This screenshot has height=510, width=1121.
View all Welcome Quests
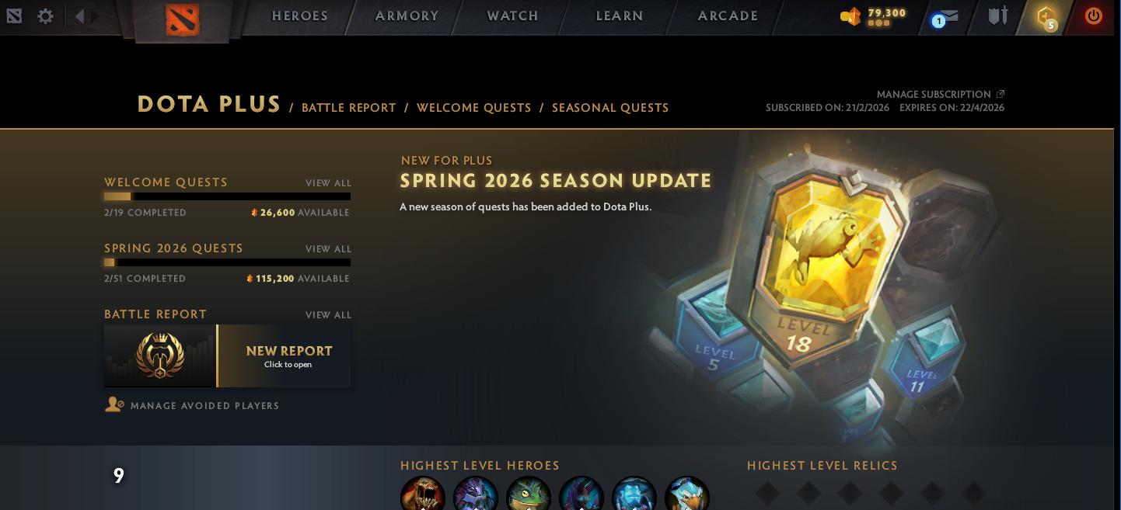(328, 183)
